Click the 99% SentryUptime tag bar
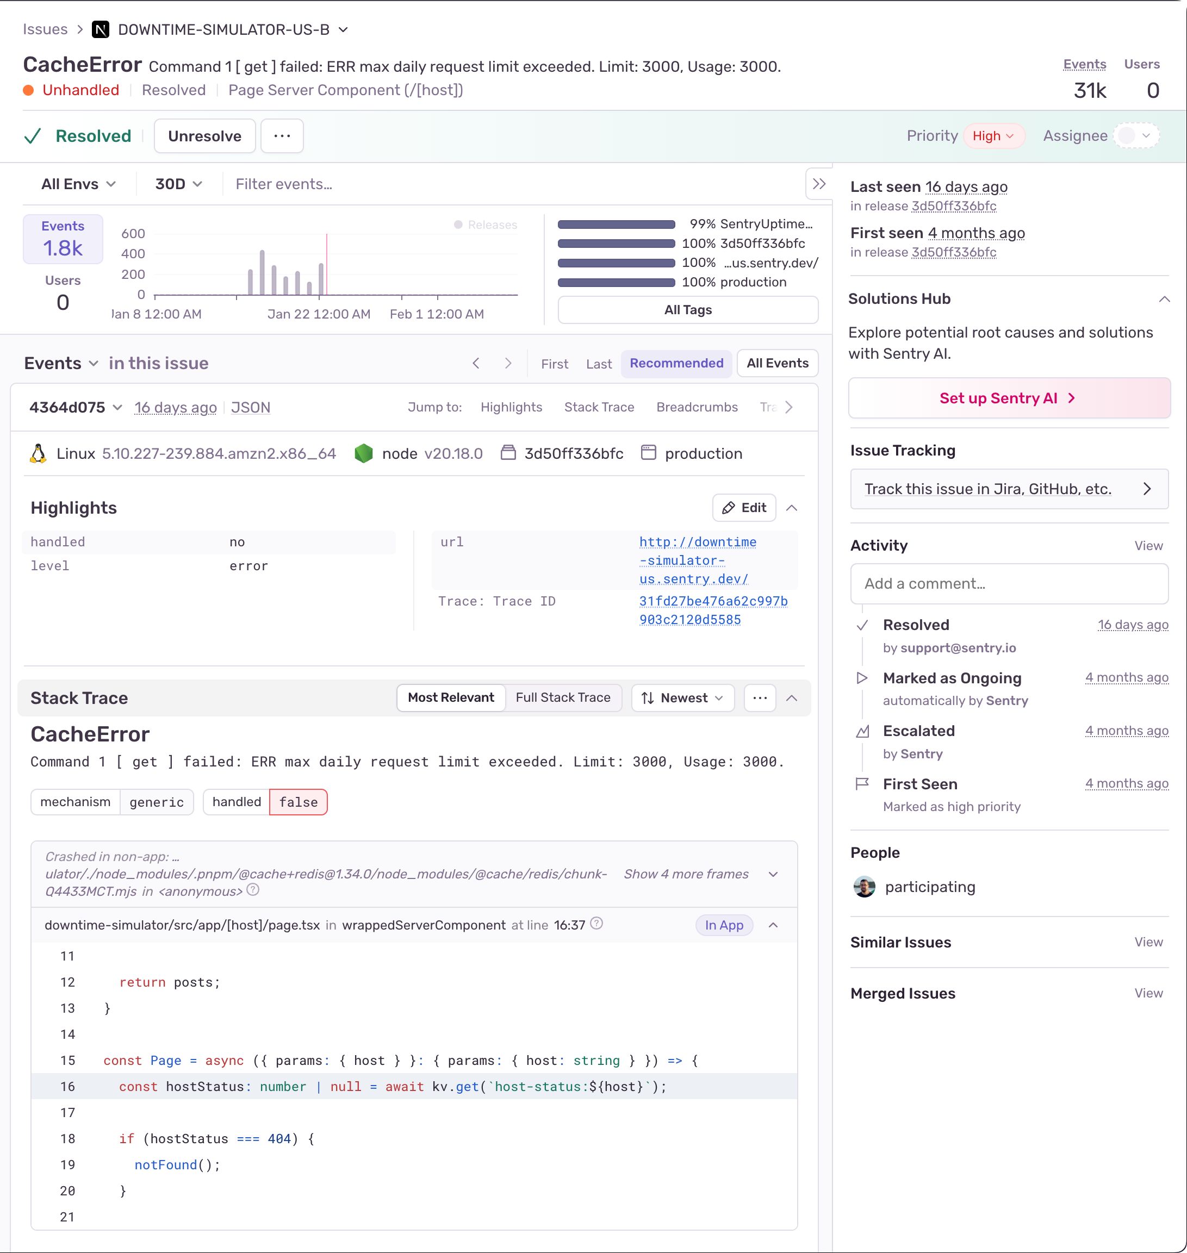 tap(616, 225)
